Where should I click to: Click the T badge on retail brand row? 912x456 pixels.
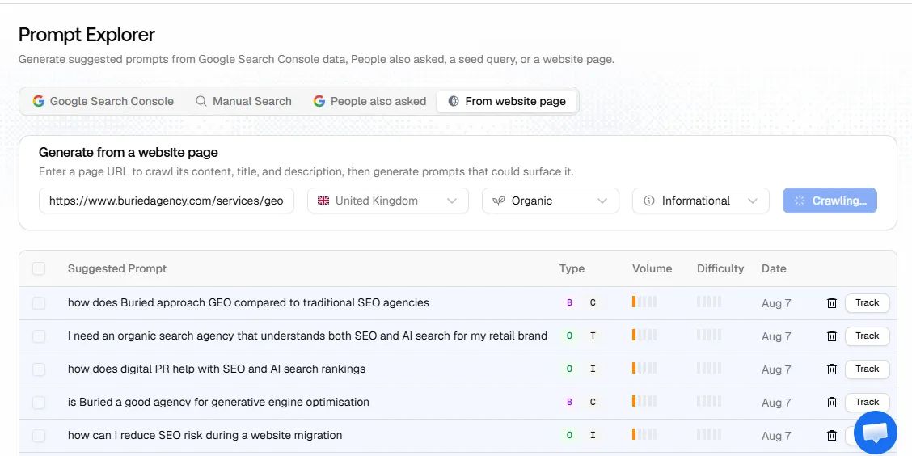click(593, 336)
